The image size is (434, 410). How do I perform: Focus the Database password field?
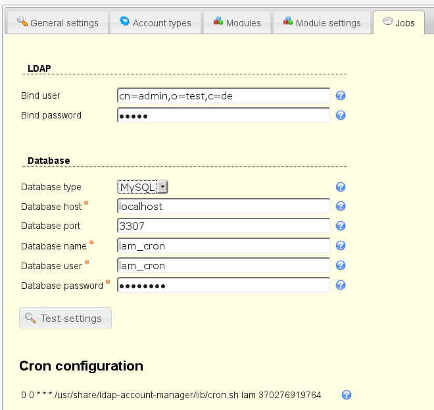(224, 286)
